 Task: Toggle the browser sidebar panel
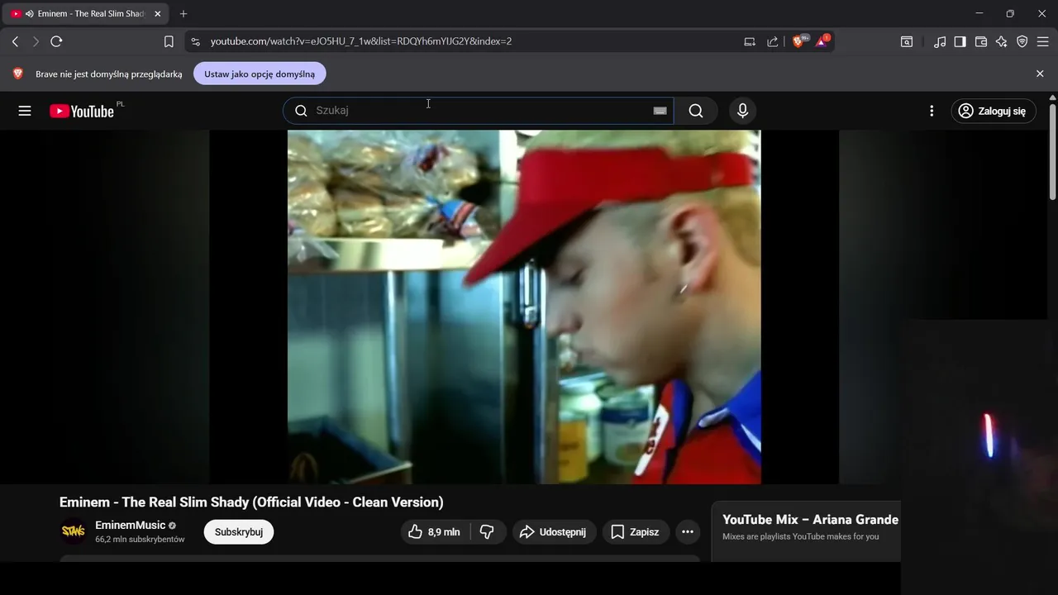coord(960,41)
